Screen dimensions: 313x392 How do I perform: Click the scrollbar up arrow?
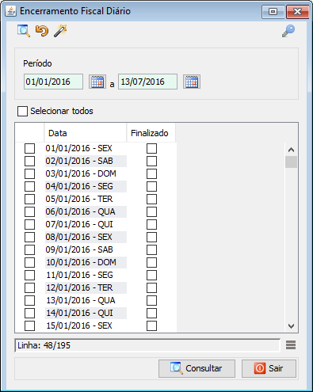pos(291,150)
